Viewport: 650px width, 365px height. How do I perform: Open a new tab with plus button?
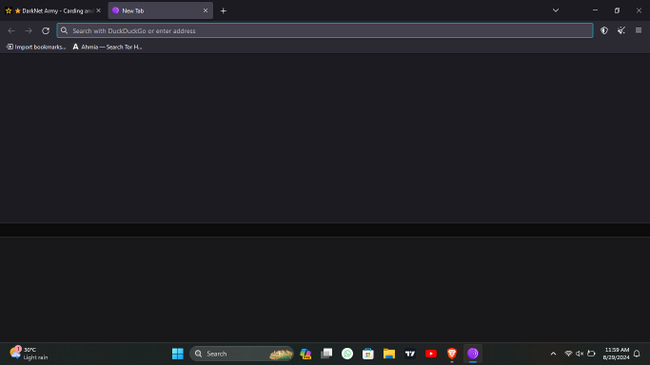tap(224, 10)
